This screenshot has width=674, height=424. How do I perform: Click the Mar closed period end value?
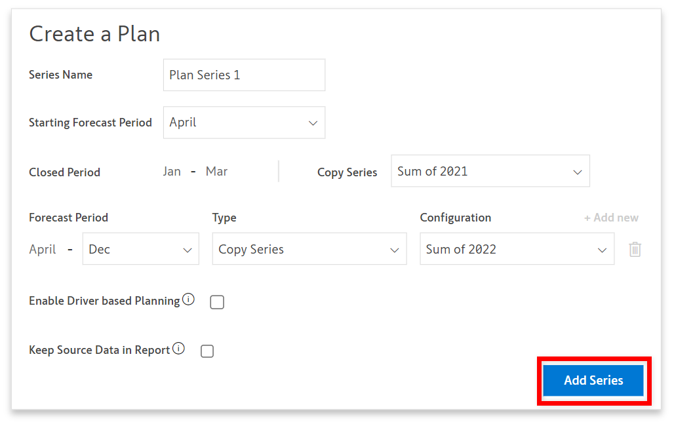216,172
